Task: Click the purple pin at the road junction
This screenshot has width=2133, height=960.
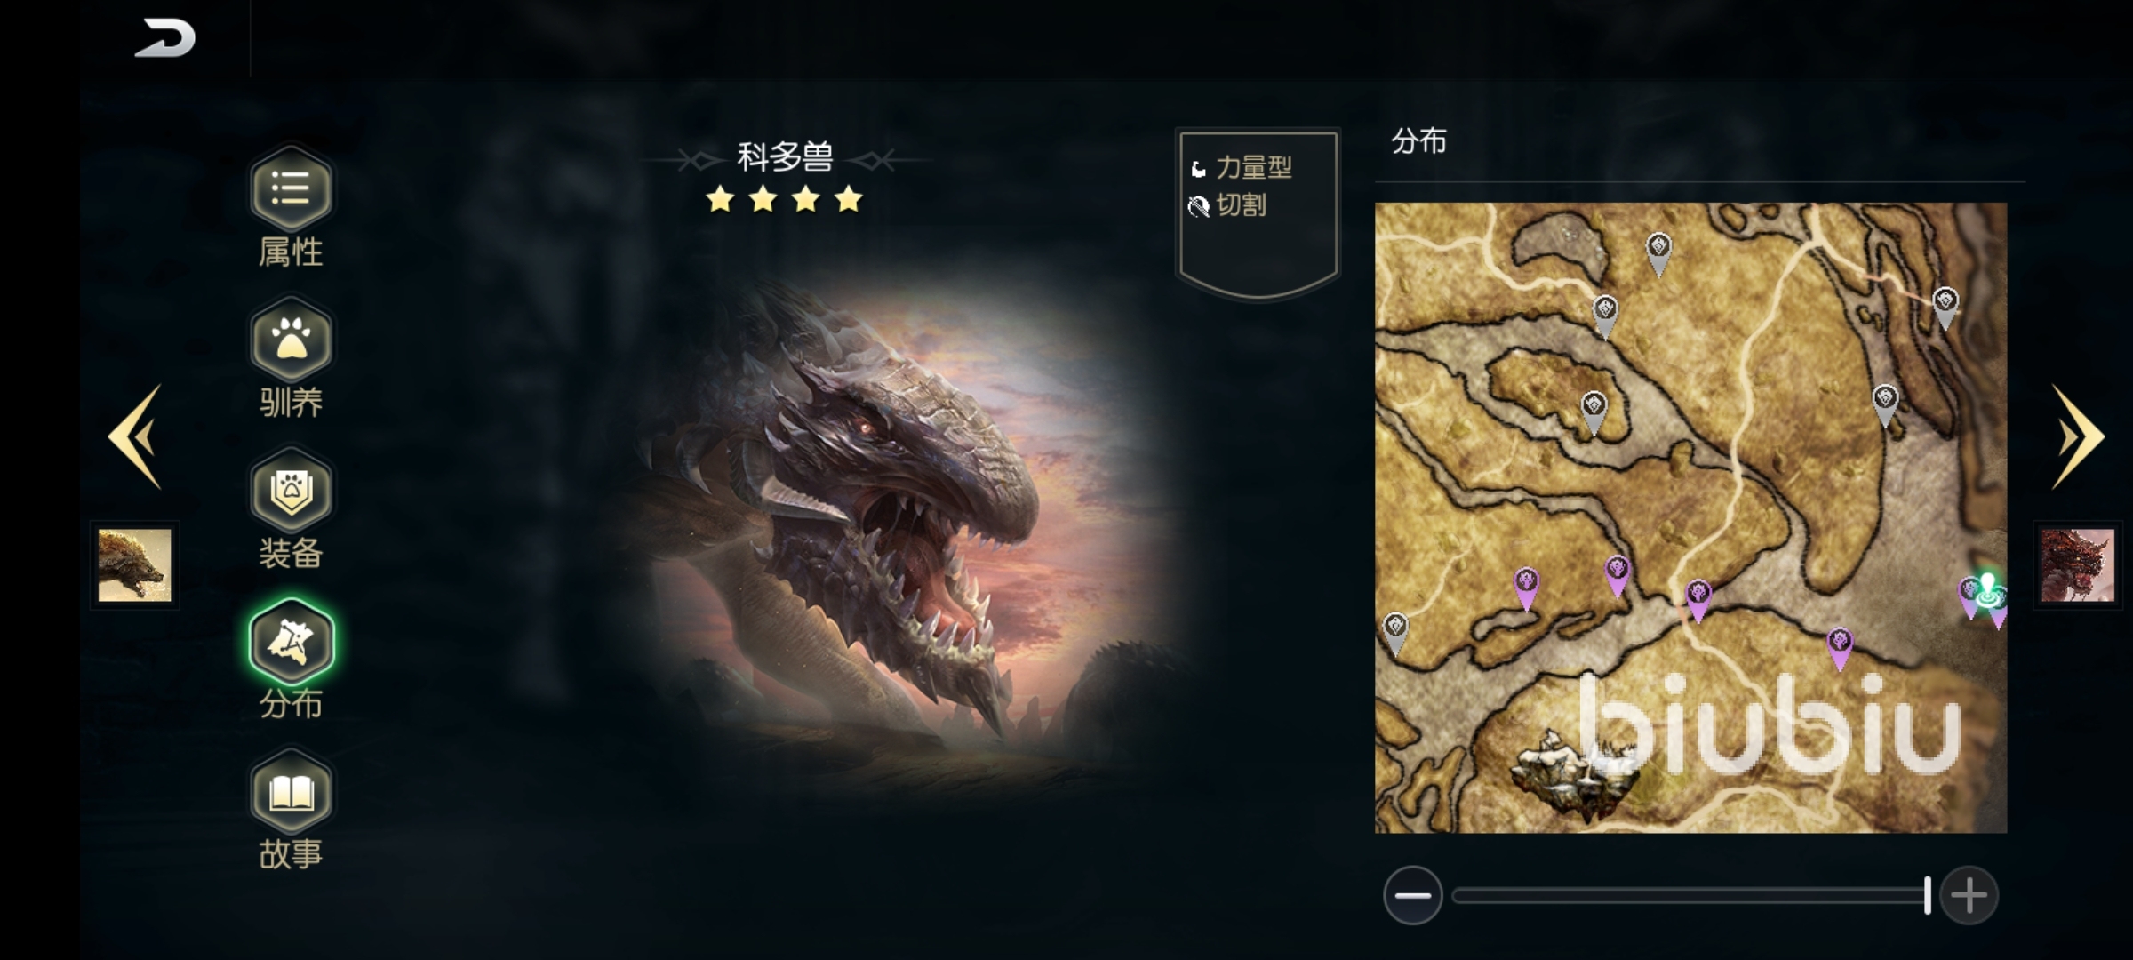Action: (x=1698, y=601)
